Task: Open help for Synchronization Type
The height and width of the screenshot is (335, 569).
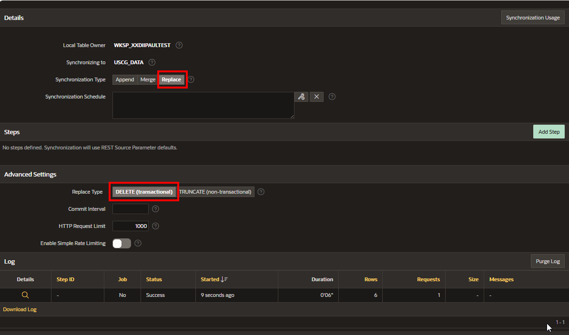Action: pos(191,79)
